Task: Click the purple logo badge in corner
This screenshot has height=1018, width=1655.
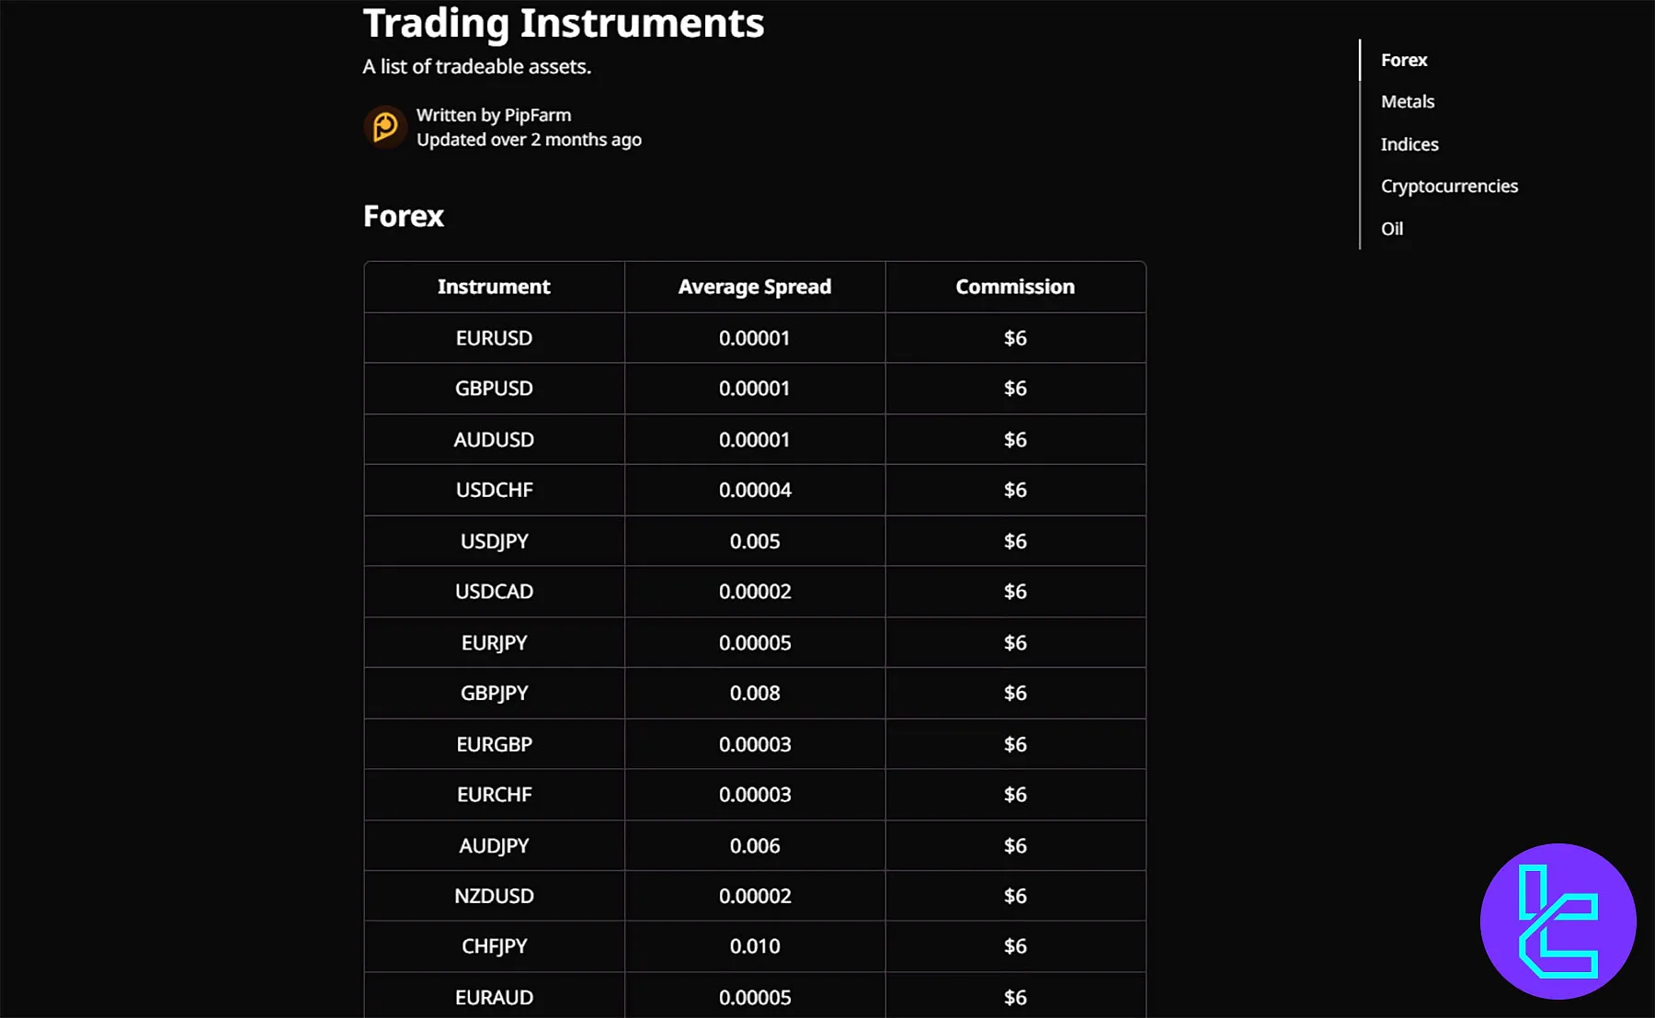Action: pyautogui.click(x=1558, y=921)
